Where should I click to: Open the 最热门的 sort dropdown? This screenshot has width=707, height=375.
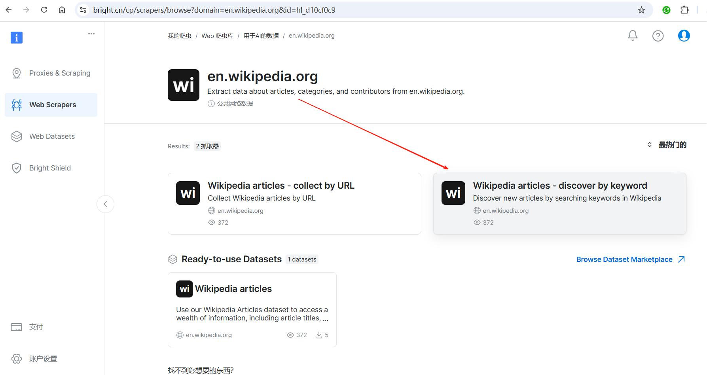(667, 145)
